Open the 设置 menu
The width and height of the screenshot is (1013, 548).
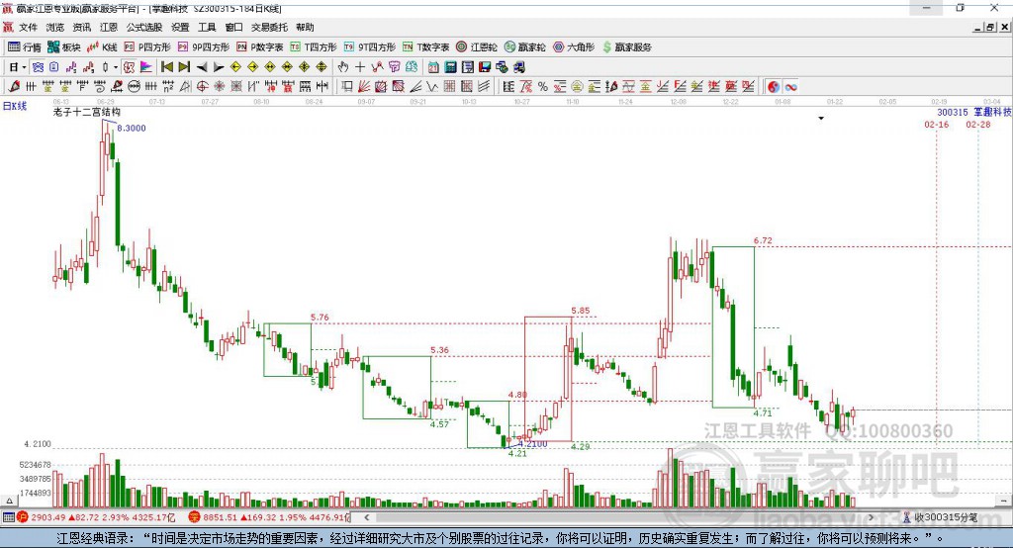point(180,27)
